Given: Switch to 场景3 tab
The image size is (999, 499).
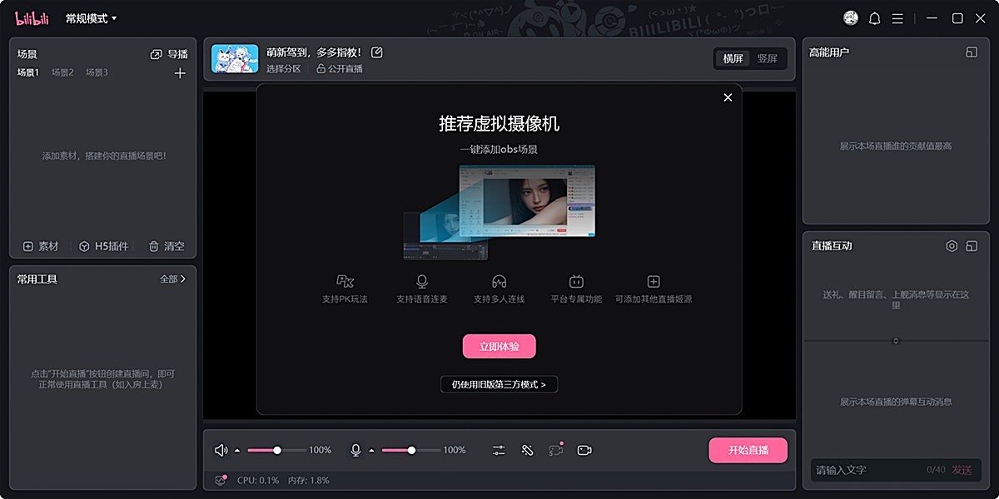Looking at the screenshot, I should pyautogui.click(x=97, y=73).
